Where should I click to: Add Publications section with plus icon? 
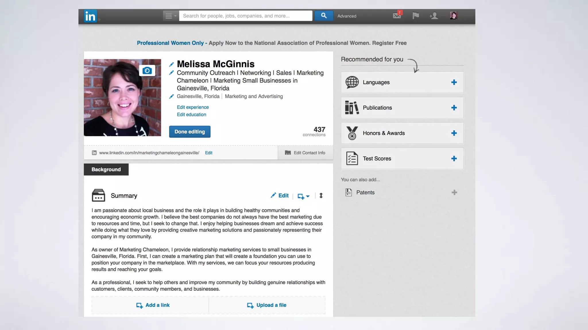tap(454, 108)
